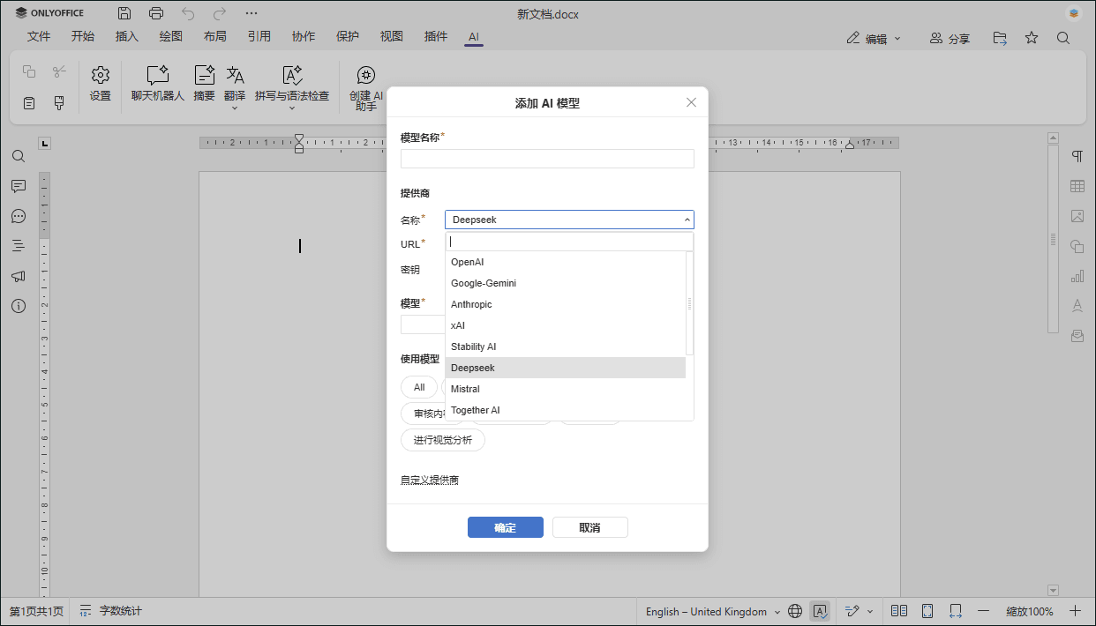Viewport: 1096px width, 626px height.
Task: Toggle nonprinting characters paragraph icon
Action: [1077, 156]
